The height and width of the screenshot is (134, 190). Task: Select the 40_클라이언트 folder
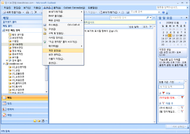[x=17, y=83]
